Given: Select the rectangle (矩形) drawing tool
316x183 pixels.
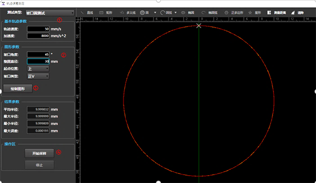Looking at the screenshot, I should (106, 13).
